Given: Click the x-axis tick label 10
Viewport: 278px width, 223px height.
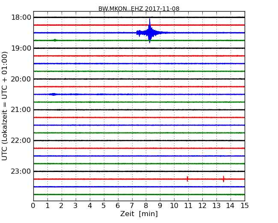Looking at the screenshot, I should pos(174,206).
